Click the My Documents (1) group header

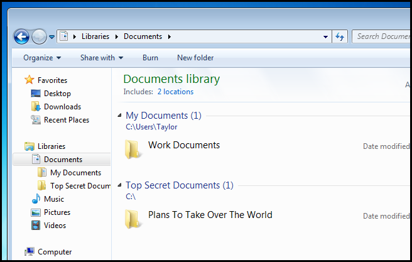coord(163,116)
